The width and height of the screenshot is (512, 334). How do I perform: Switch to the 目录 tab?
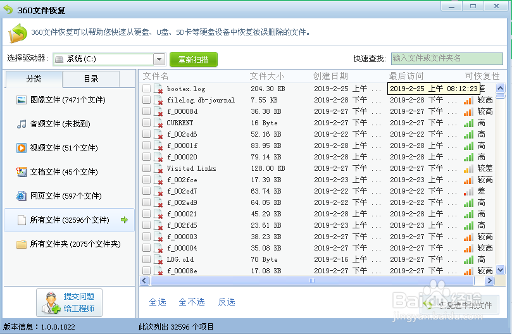(91, 78)
